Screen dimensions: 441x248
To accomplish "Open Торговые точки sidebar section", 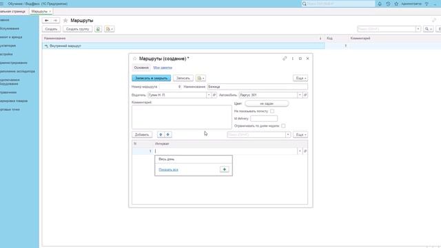I will (10, 110).
